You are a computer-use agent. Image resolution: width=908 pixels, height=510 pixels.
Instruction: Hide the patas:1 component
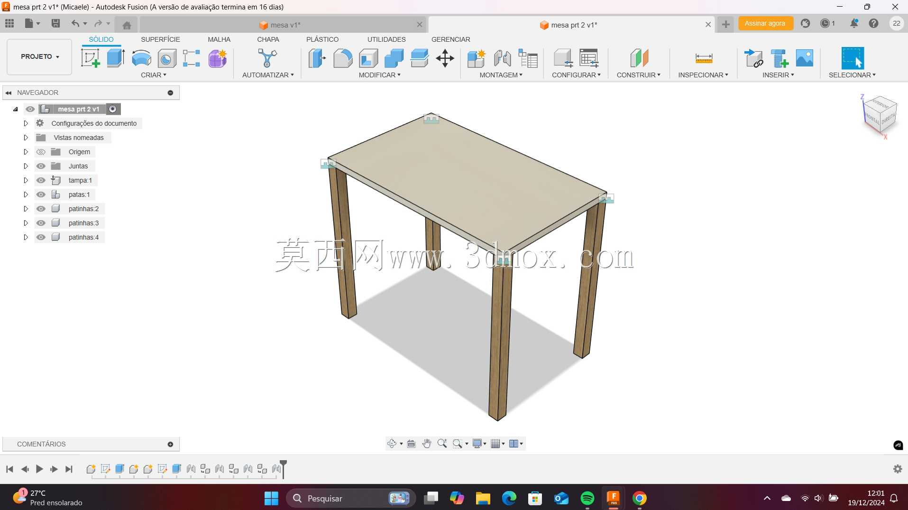click(x=41, y=195)
